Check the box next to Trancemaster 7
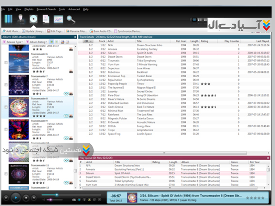 6,85
